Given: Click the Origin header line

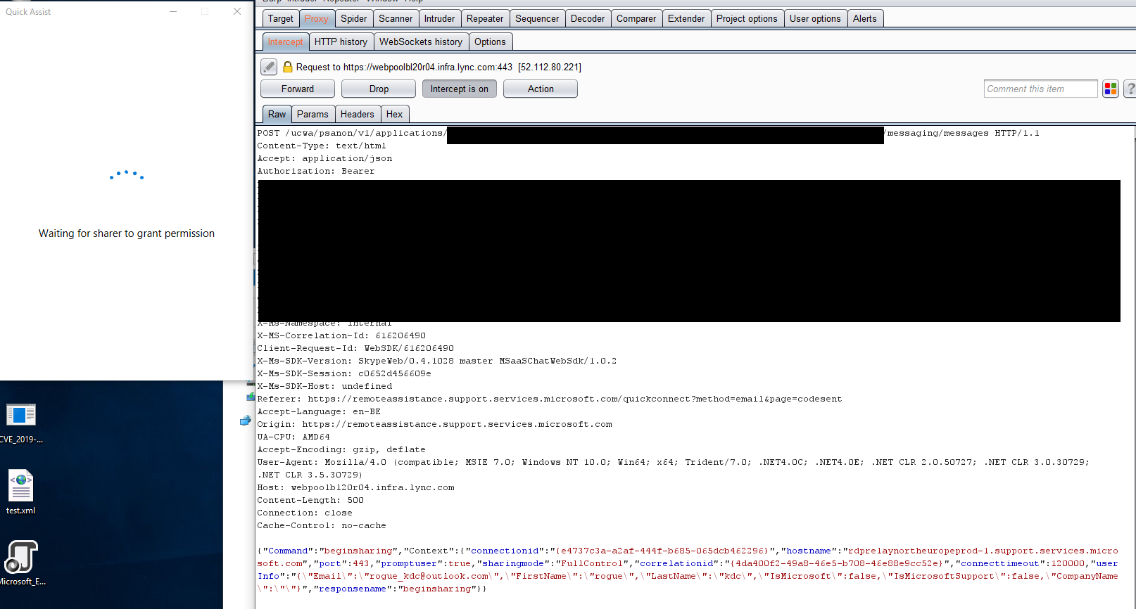Looking at the screenshot, I should point(434,424).
